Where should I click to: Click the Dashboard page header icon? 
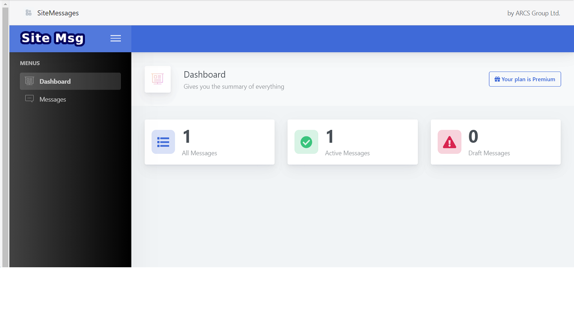pyautogui.click(x=157, y=79)
